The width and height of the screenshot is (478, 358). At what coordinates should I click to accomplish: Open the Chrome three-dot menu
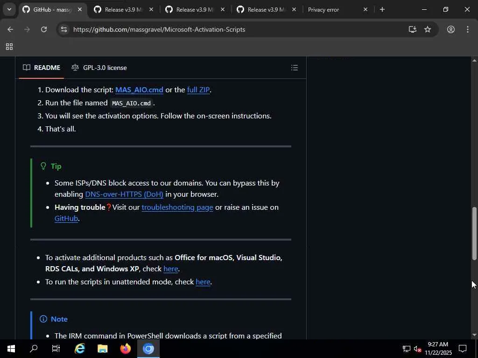(x=468, y=29)
